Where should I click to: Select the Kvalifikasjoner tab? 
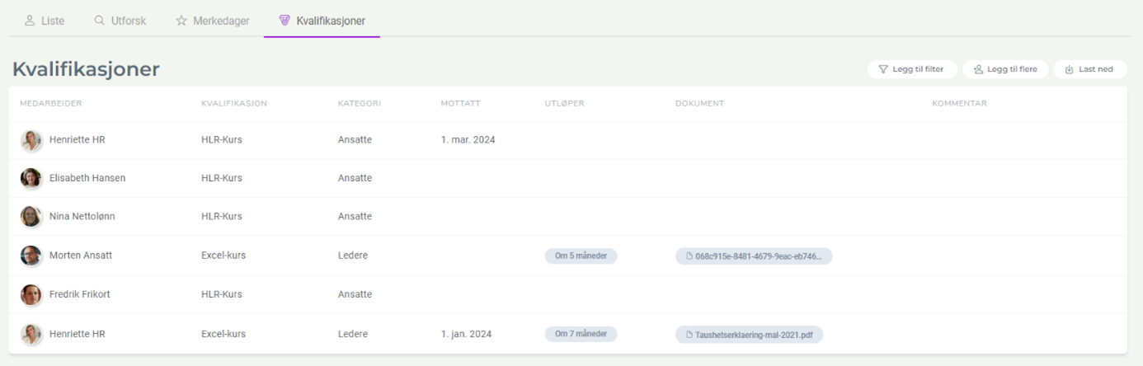(x=322, y=21)
